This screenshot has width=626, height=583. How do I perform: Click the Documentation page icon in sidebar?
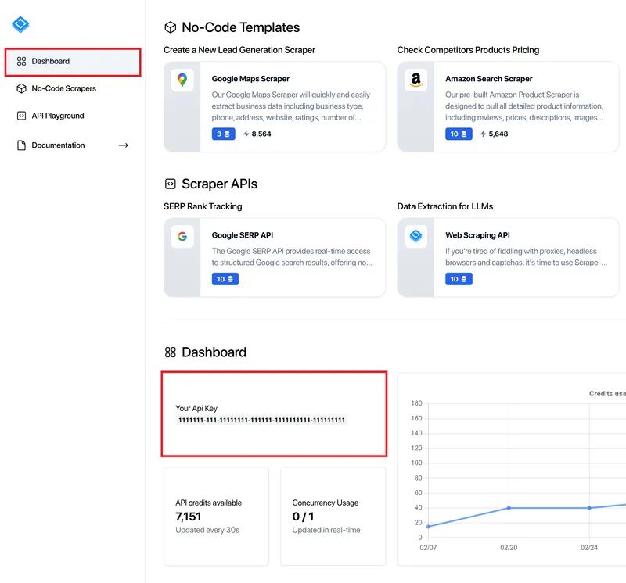click(22, 145)
